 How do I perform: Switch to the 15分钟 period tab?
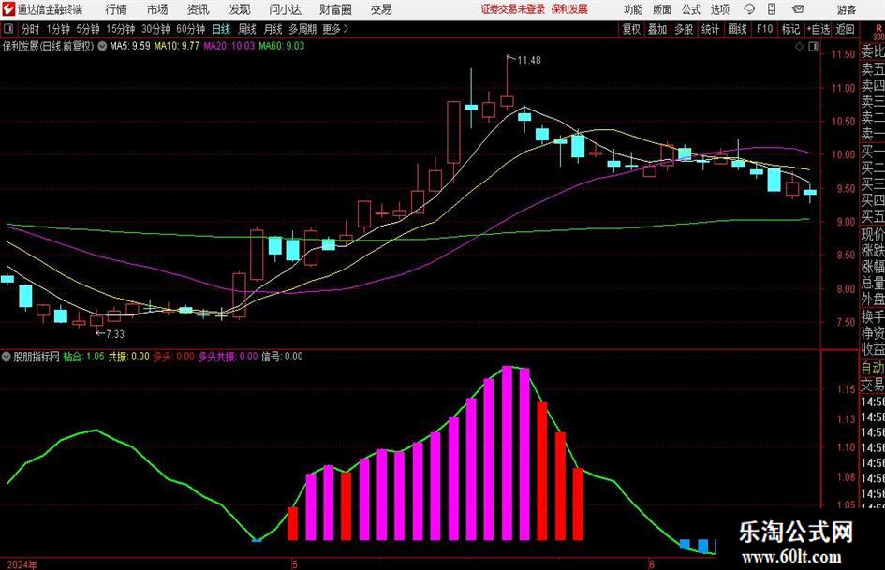click(120, 29)
